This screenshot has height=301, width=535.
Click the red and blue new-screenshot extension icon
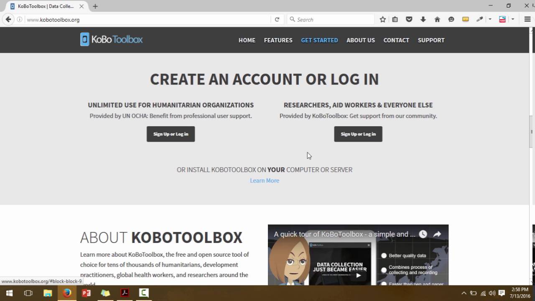[x=502, y=19]
